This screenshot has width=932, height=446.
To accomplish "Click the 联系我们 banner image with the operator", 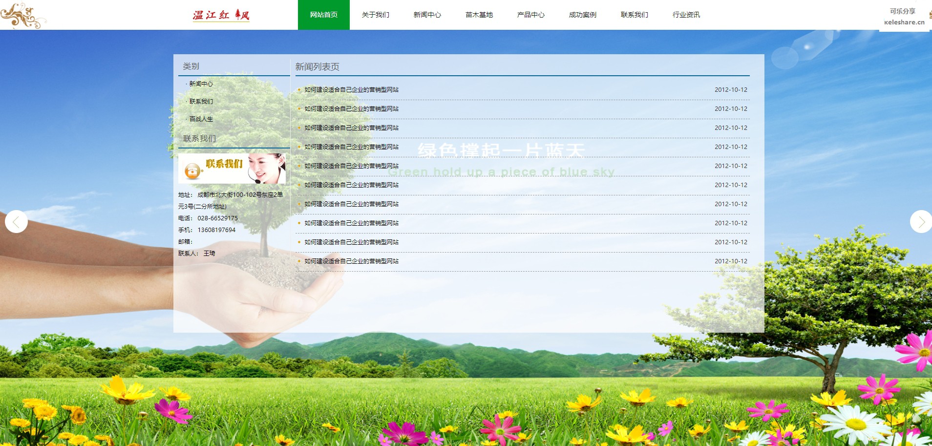I will (232, 169).
